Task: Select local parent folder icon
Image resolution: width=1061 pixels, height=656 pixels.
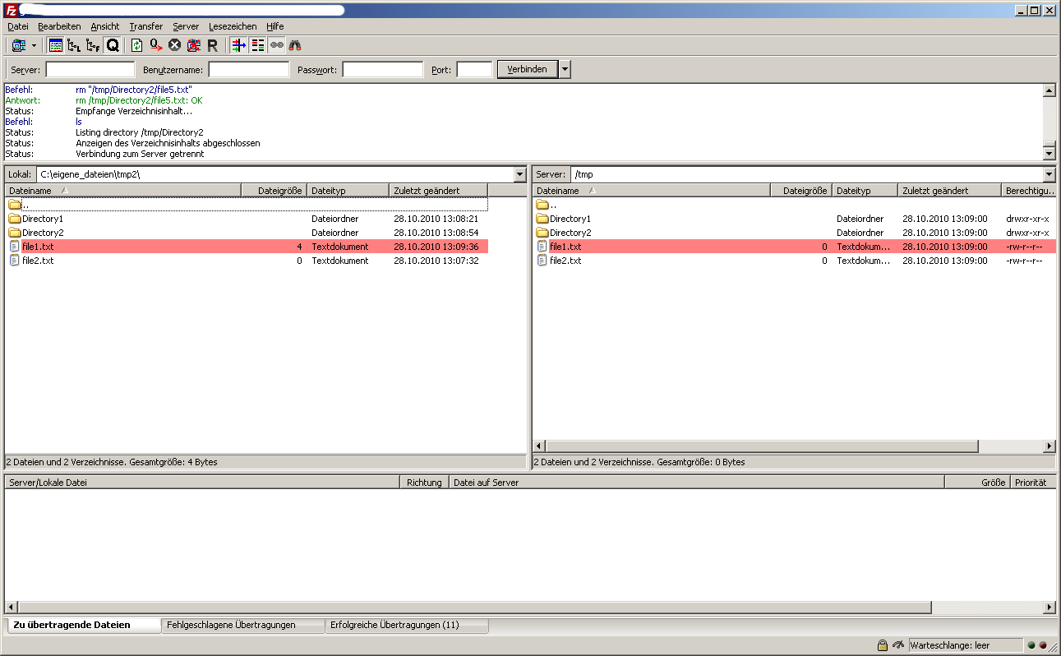Action: click(x=15, y=205)
